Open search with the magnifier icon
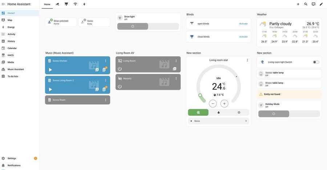The height and width of the screenshot is (170, 327). pyautogui.click(x=306, y=4)
